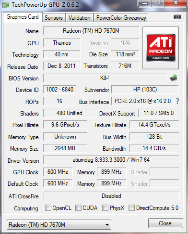Click the bus interface question mark

click(177, 101)
